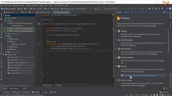172x96 pixels.
Task: Open the VCS menu
Action: (55, 5)
